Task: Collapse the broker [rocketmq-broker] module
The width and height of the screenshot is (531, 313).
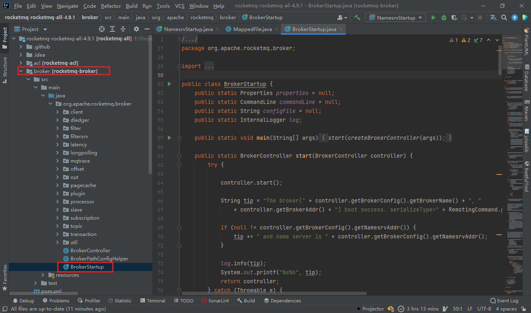Action: pyautogui.click(x=21, y=71)
